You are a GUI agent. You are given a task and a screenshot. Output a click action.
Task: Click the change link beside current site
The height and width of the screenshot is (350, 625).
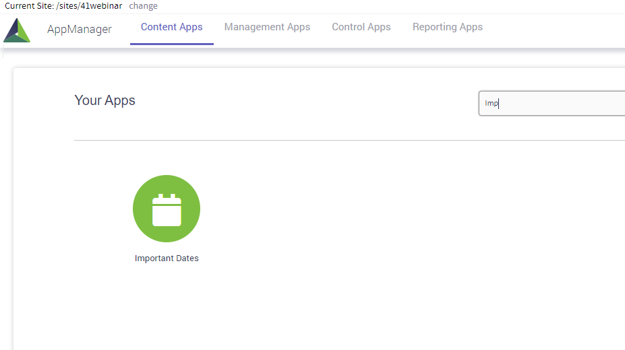[143, 6]
